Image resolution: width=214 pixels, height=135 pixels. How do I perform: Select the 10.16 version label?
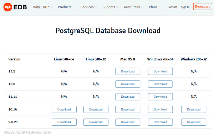12,109
